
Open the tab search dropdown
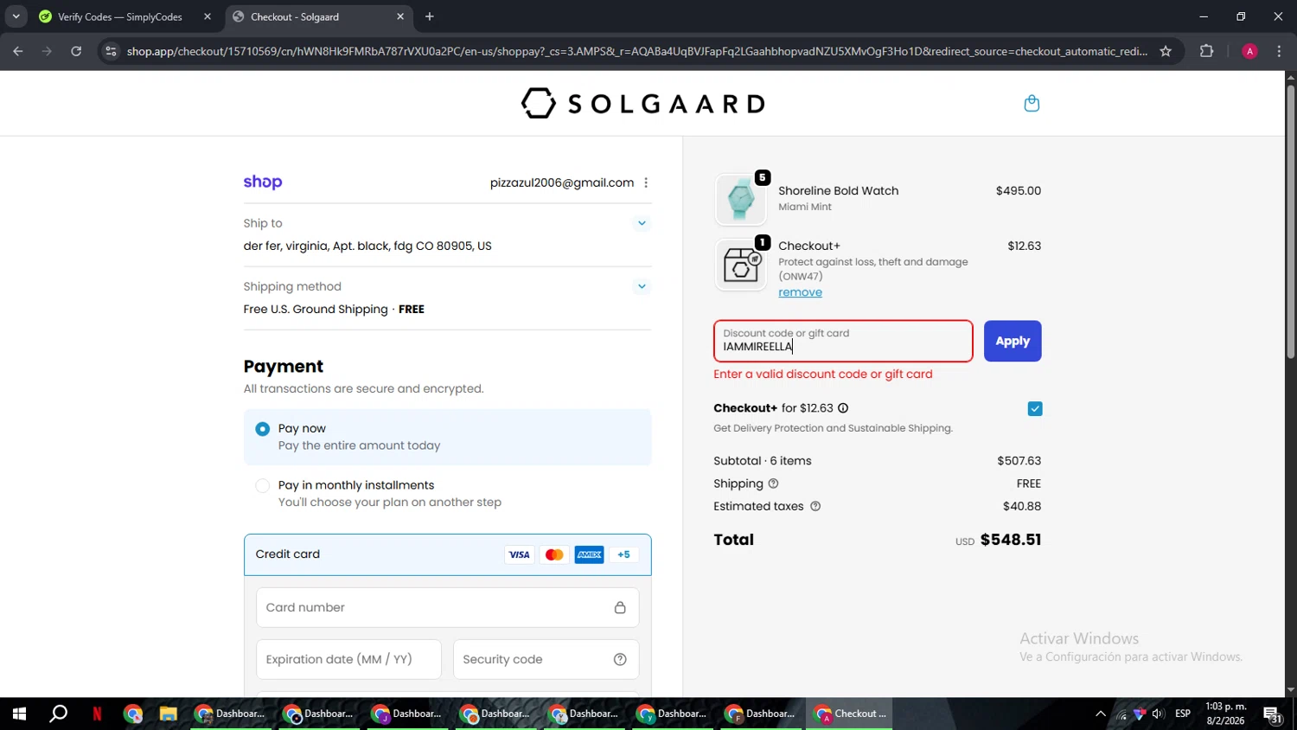pos(16,16)
